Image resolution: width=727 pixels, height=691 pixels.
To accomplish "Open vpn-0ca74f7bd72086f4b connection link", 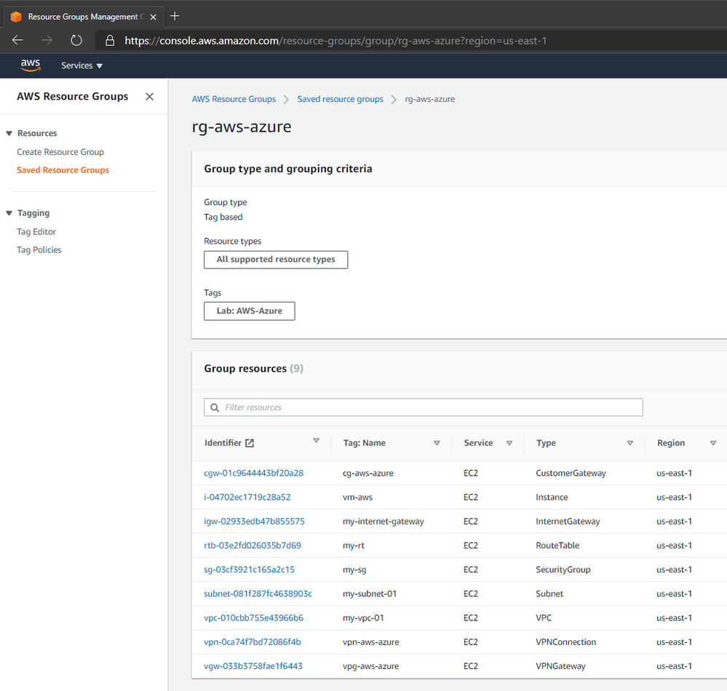I will click(x=253, y=642).
